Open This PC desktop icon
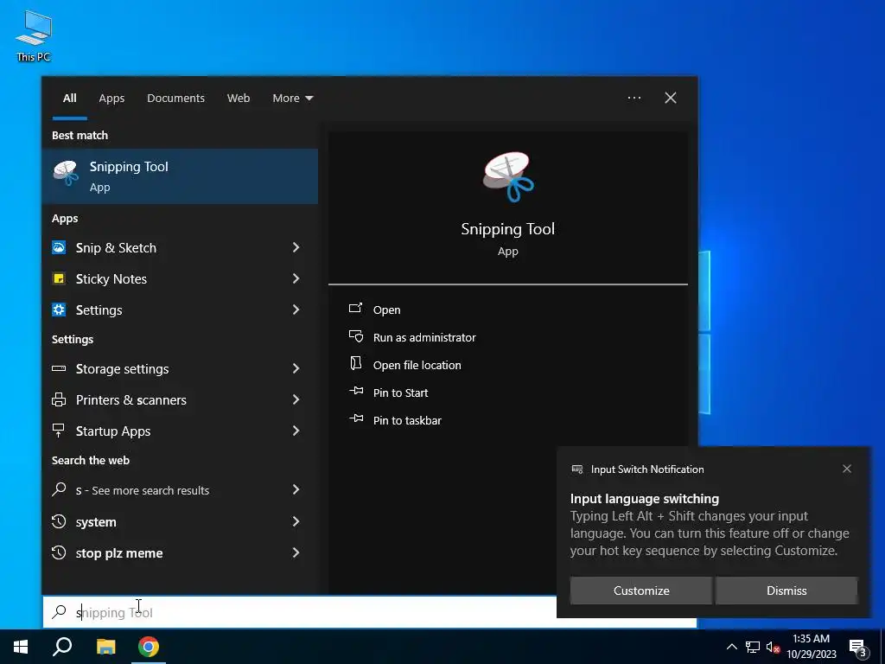Image resolution: width=885 pixels, height=664 pixels. (x=34, y=35)
